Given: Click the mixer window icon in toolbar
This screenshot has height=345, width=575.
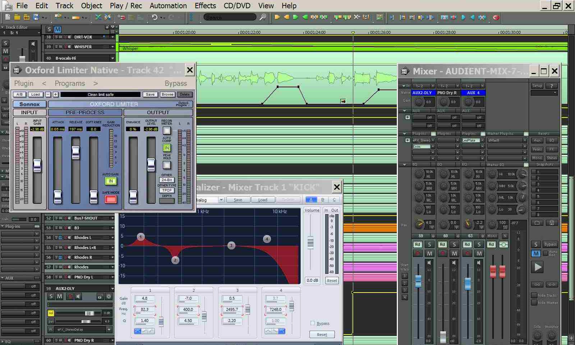Looking at the screenshot, I should [x=379, y=17].
